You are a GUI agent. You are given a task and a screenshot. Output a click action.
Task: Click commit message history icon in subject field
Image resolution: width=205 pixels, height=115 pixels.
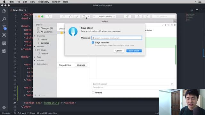click(x=172, y=84)
